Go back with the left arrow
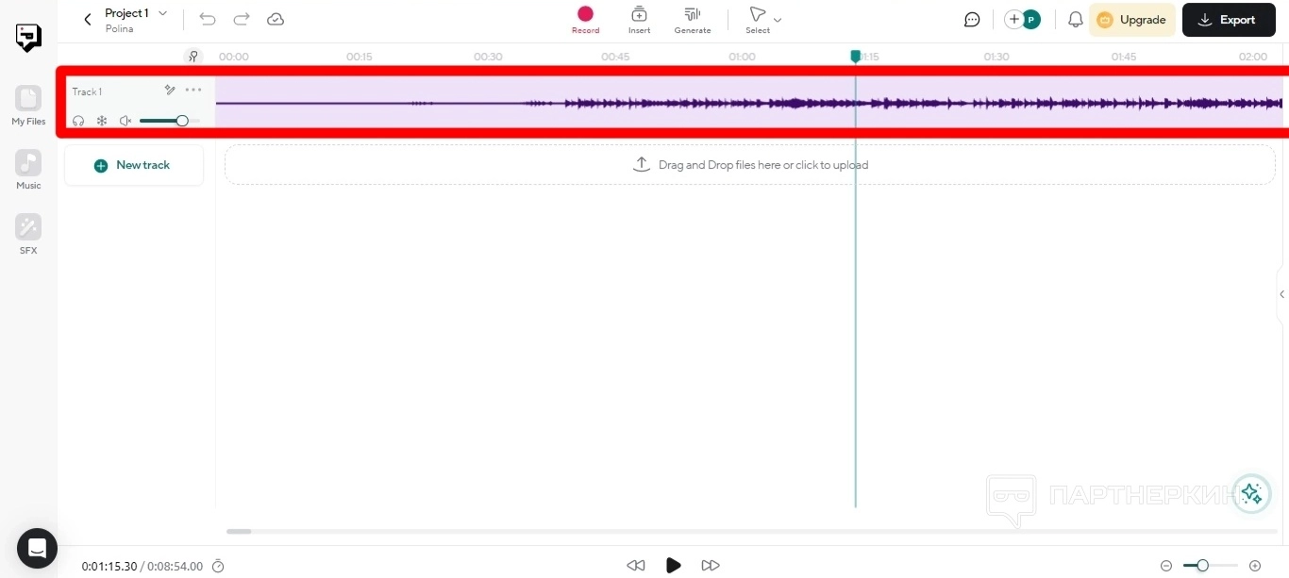 point(88,20)
